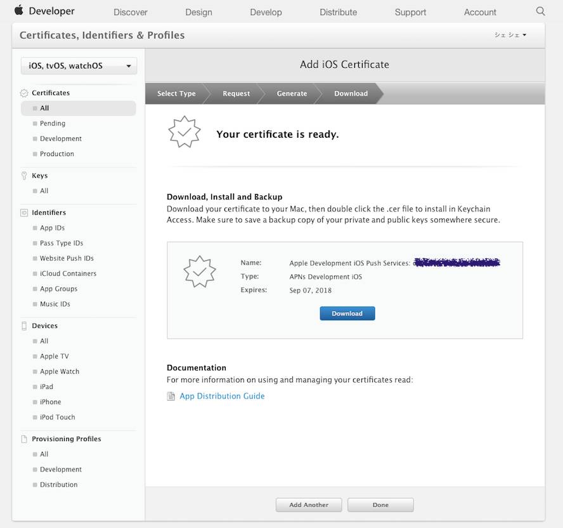The width and height of the screenshot is (563, 528).
Task: Click the 'Download, Install and Backup' heading
Action: (224, 197)
